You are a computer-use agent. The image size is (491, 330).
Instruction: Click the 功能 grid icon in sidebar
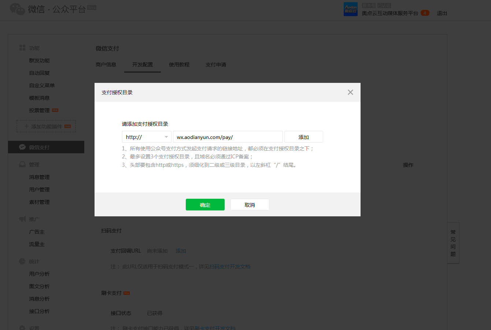(x=22, y=48)
